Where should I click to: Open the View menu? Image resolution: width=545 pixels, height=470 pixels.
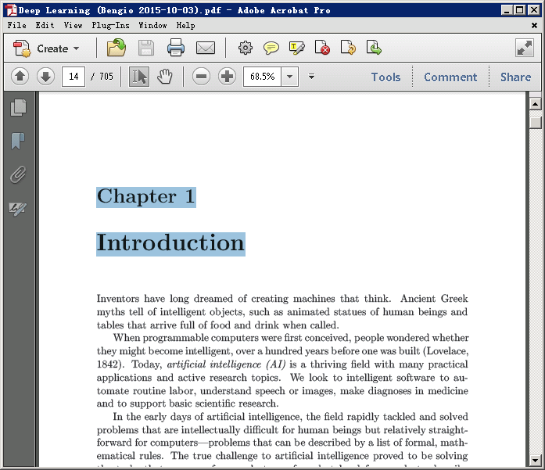click(73, 25)
